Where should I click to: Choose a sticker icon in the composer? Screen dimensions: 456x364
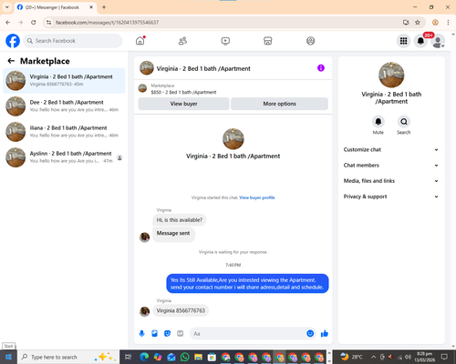(167, 334)
